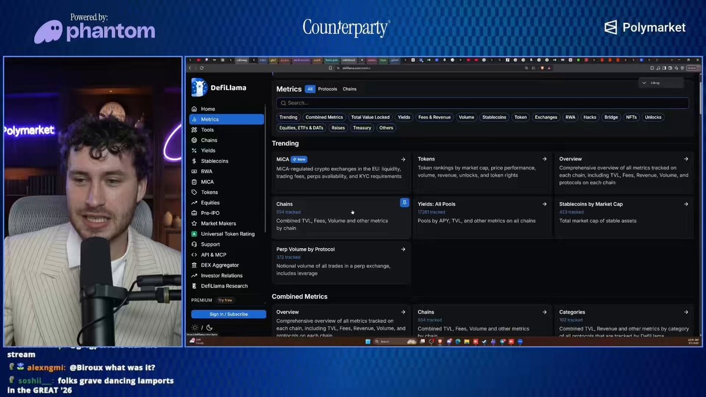Open Yields: All Pools card arrow

point(544,204)
